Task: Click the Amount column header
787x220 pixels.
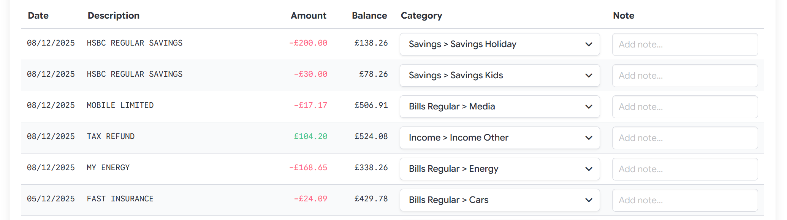Action: click(x=308, y=16)
